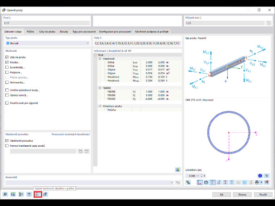Toggle the blue grid display icon

tap(244, 183)
